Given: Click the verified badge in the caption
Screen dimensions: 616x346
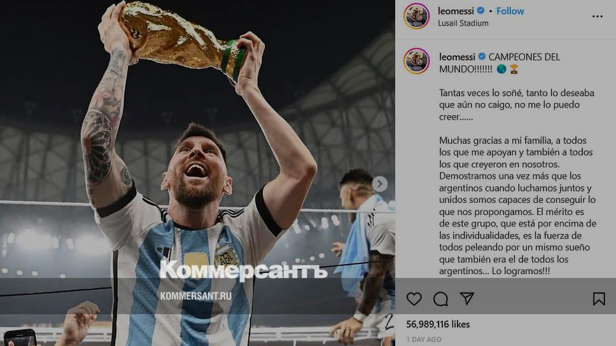Looking at the screenshot, I should click(482, 57).
